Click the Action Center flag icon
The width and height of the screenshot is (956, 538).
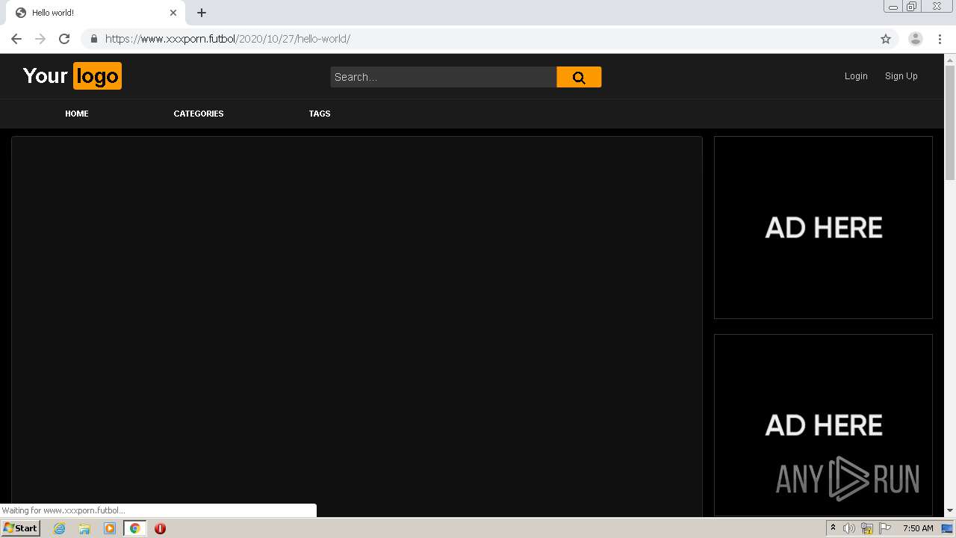coord(885,528)
